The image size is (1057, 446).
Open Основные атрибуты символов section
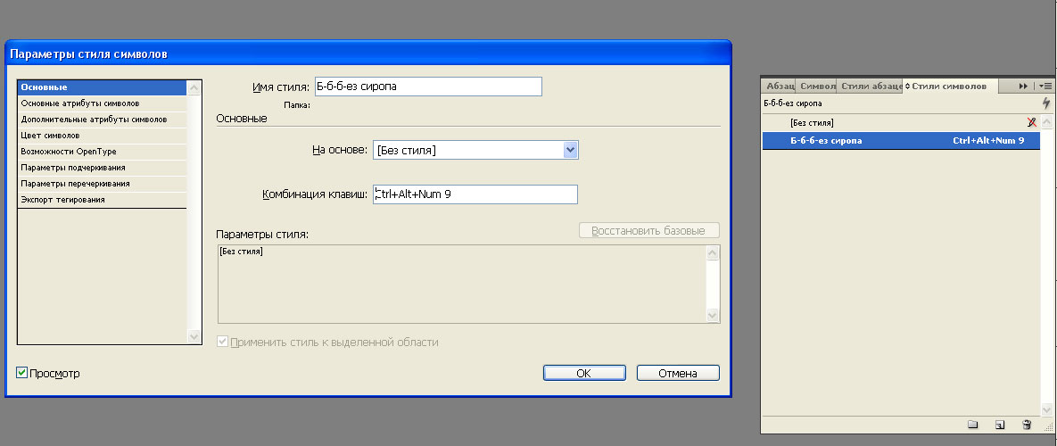pyautogui.click(x=102, y=103)
